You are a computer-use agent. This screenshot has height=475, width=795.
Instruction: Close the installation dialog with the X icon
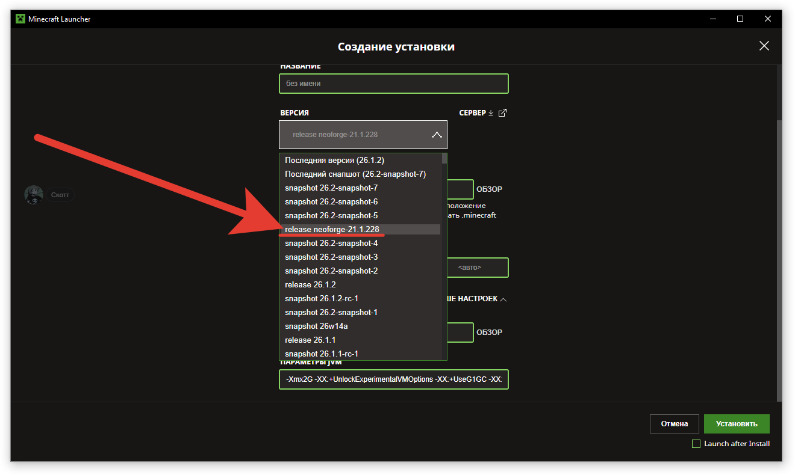coord(764,46)
